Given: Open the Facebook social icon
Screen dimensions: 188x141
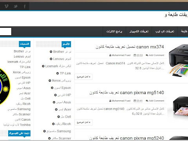Looking at the screenshot, I should click(x=25, y=6).
